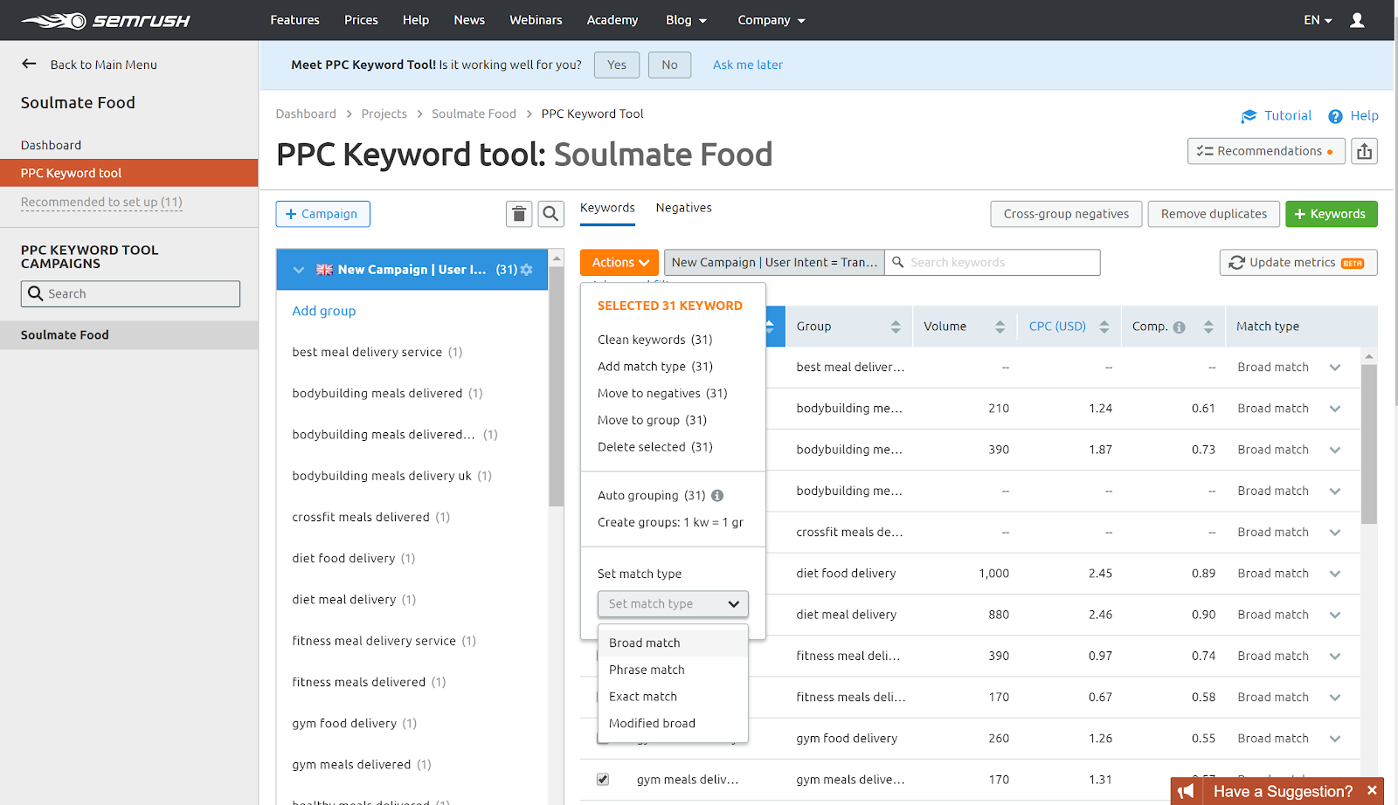Open match type dropdown for gym food delivery
1398x805 pixels.
point(1335,739)
